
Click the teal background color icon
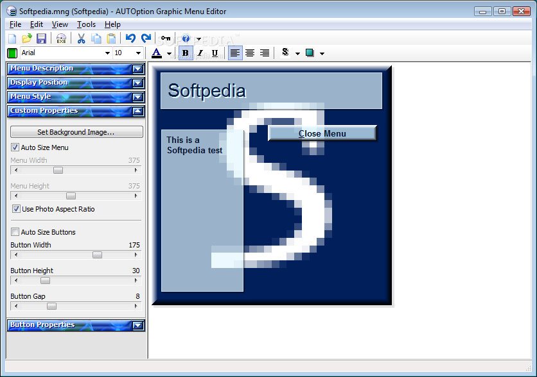pos(310,53)
